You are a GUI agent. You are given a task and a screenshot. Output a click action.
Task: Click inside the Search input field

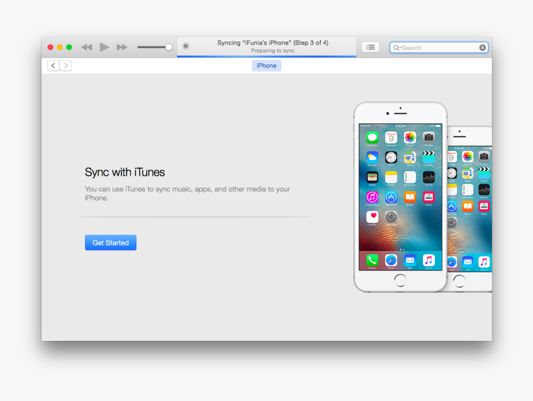coord(437,47)
